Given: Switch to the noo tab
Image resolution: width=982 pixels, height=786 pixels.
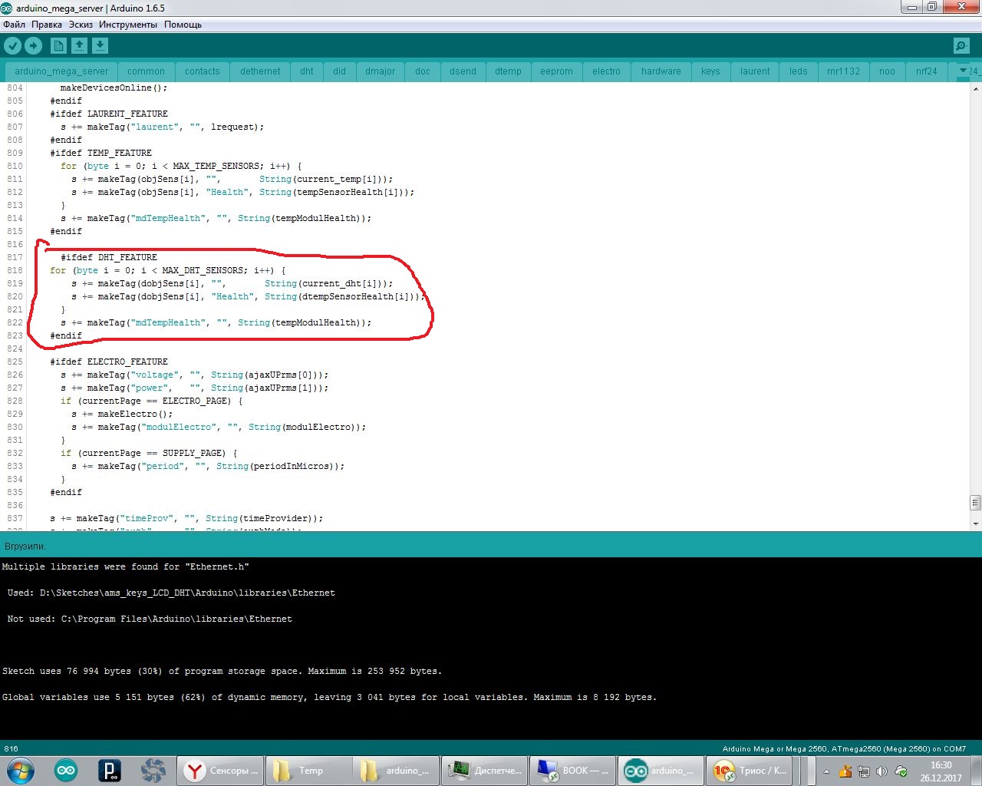Looking at the screenshot, I should [888, 71].
